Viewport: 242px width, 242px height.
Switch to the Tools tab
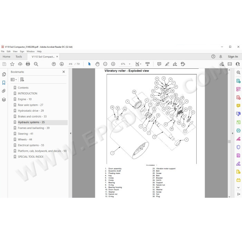tap(19, 57)
